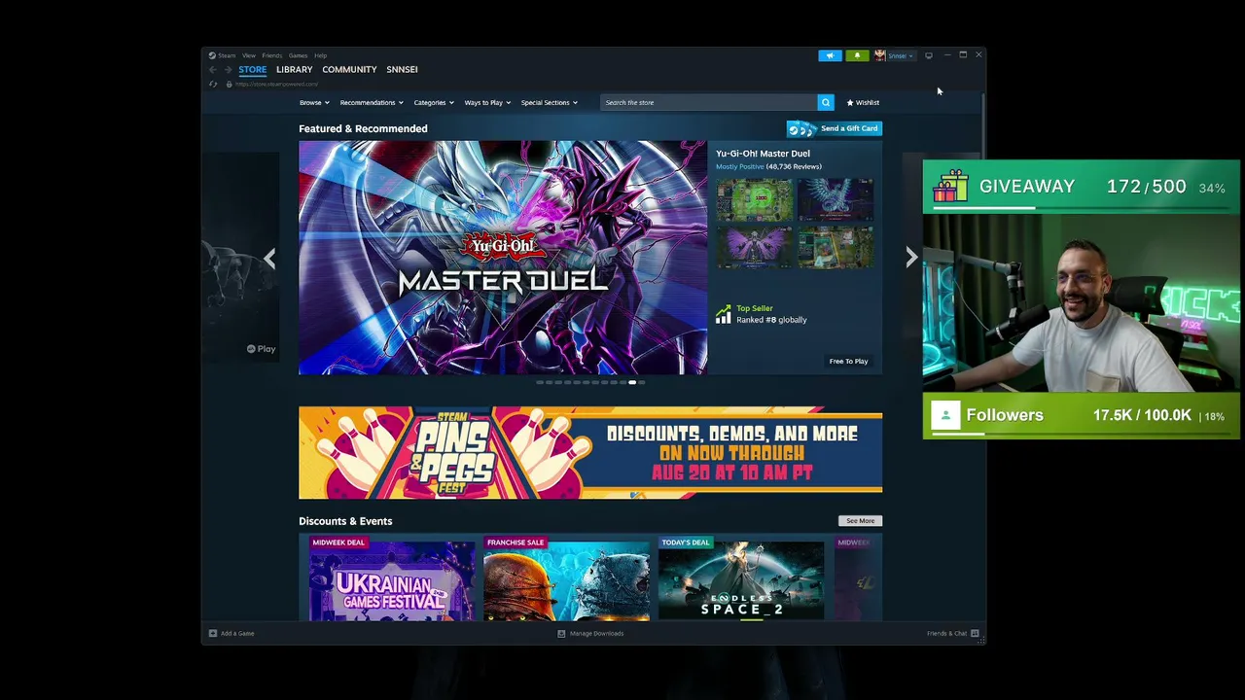Reload the store page with the refresh icon
Image resolution: width=1245 pixels, height=700 pixels.
pyautogui.click(x=213, y=84)
